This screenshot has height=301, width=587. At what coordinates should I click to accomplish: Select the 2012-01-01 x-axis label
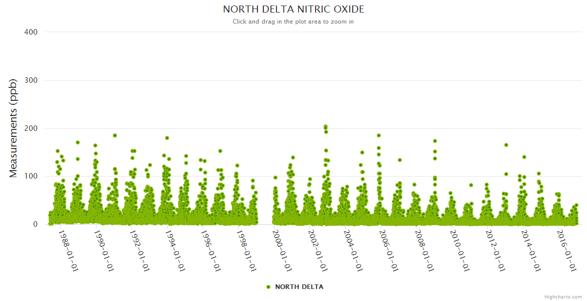click(496, 251)
